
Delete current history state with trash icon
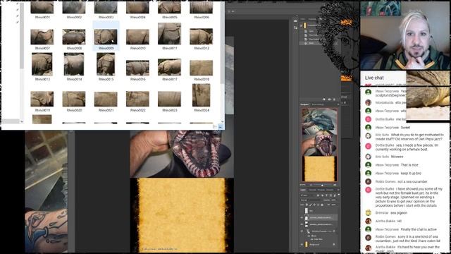(334, 99)
